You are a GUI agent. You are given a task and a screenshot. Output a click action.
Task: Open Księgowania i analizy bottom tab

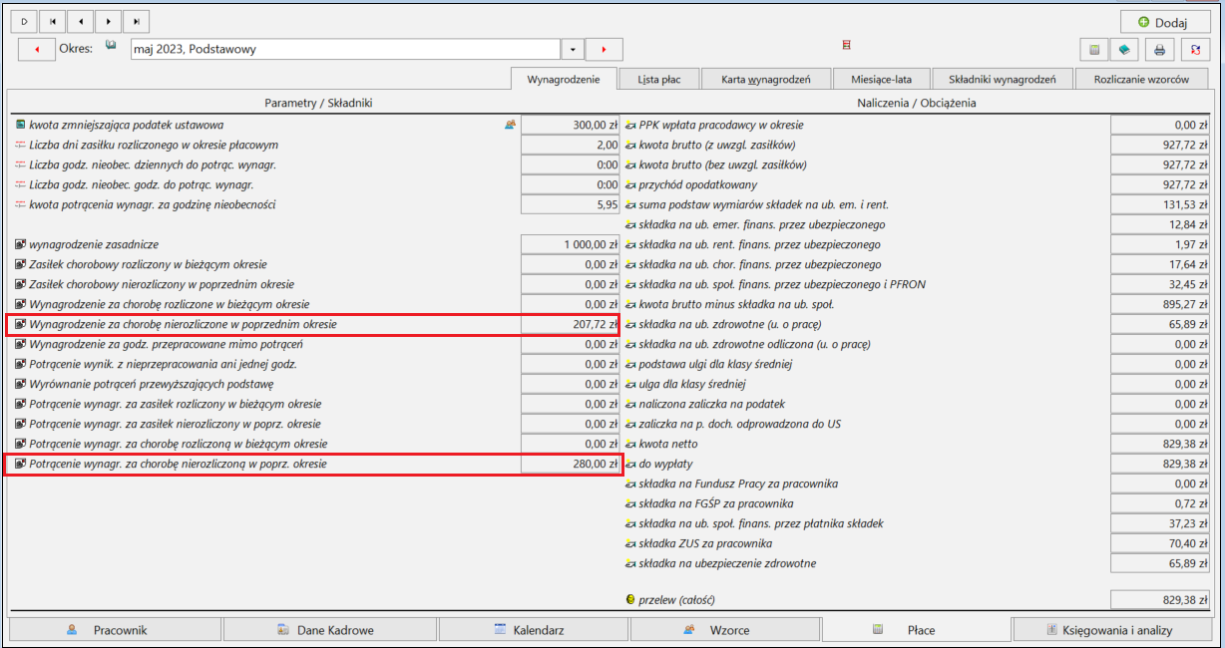click(1114, 630)
